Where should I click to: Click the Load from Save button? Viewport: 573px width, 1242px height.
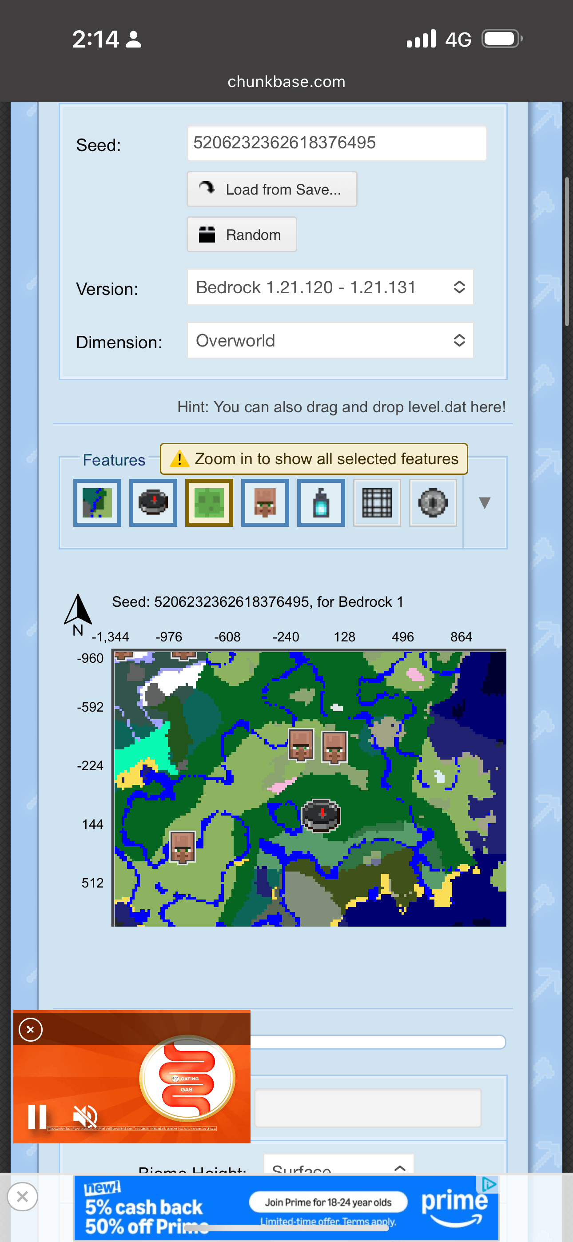pyautogui.click(x=271, y=190)
